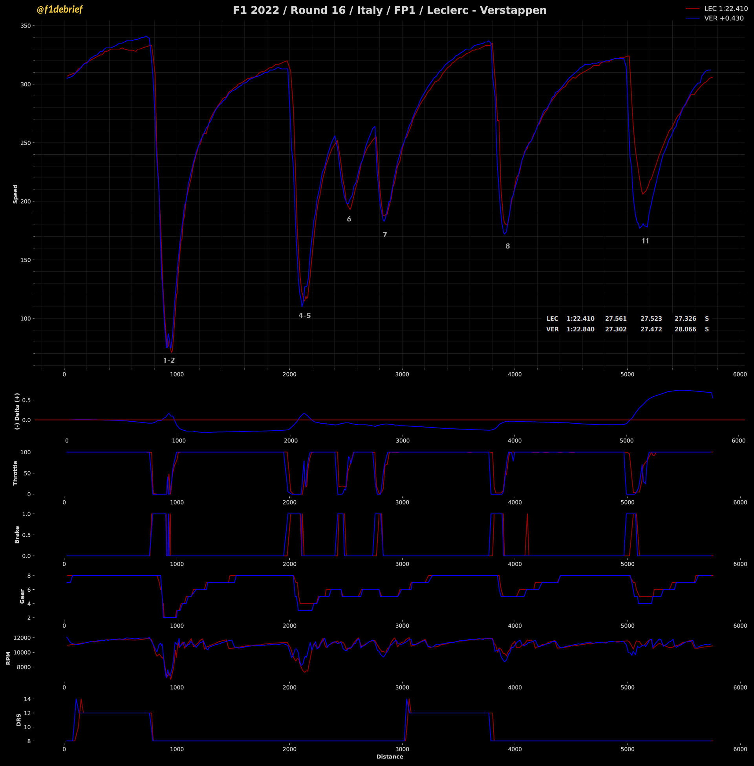Screen dimensions: 754x766
Task: Click the Brake axis label
Action: (x=17, y=534)
